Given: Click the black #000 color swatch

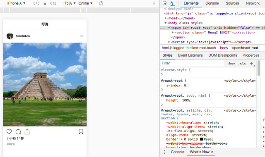Looking at the screenshot, I should pos(202,139).
